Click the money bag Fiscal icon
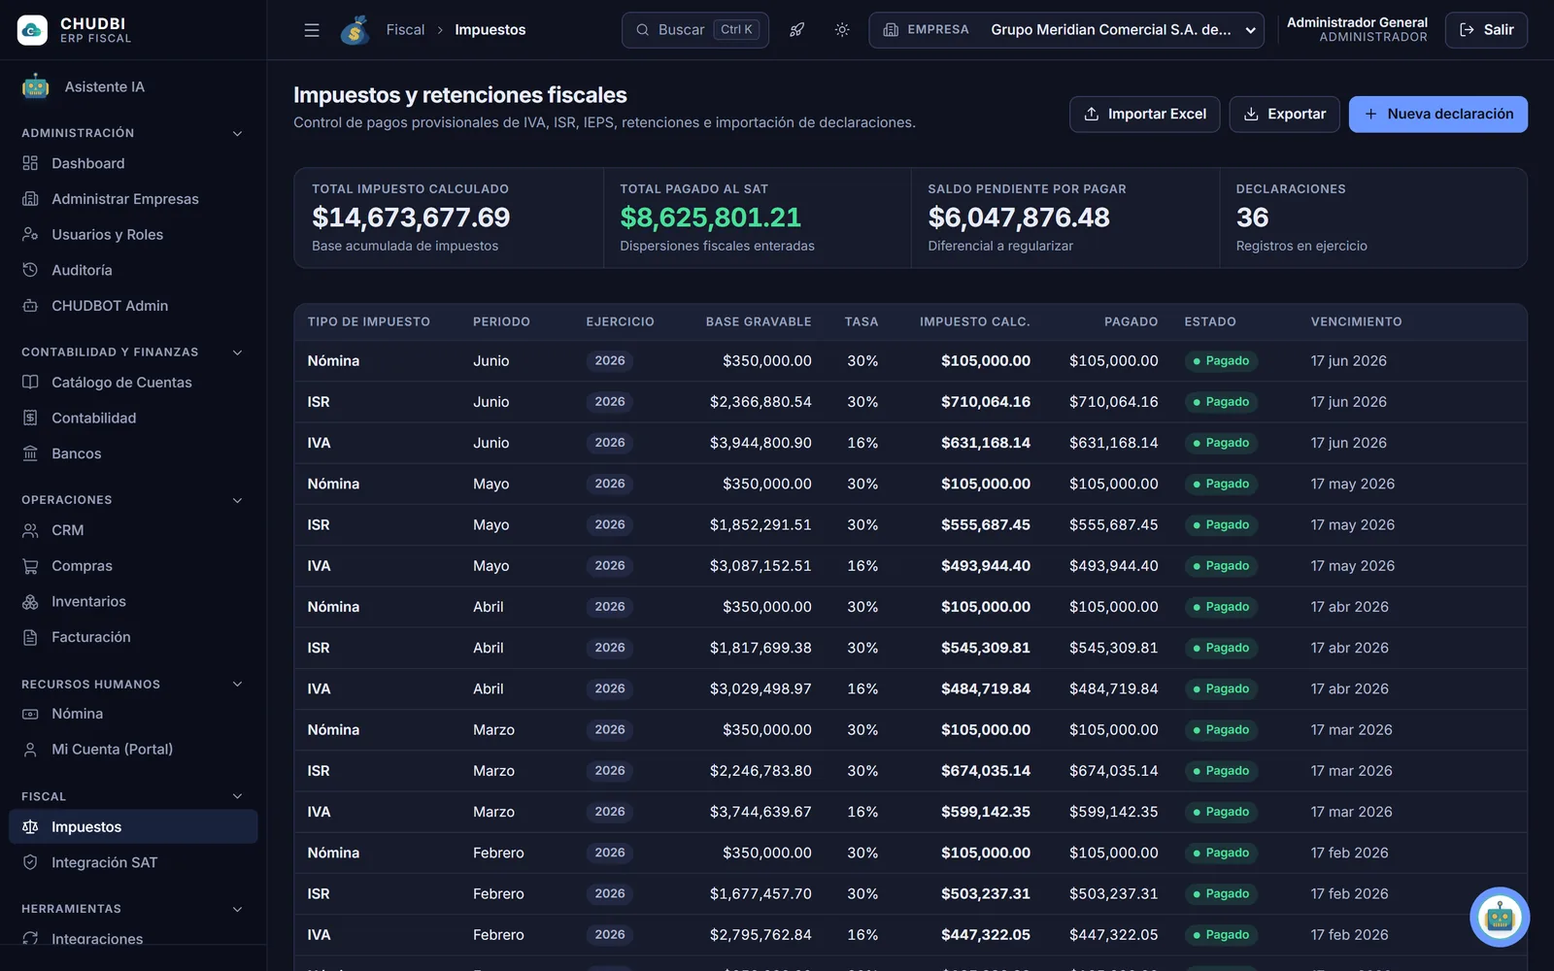1554x971 pixels. (355, 30)
